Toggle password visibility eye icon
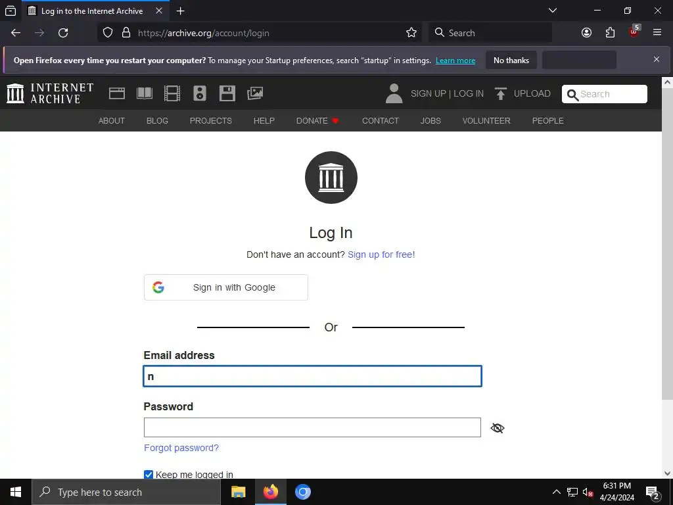 coord(498,427)
